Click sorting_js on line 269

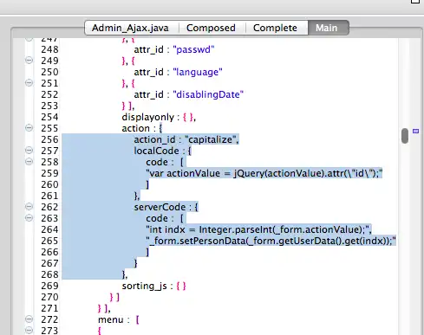(144, 286)
